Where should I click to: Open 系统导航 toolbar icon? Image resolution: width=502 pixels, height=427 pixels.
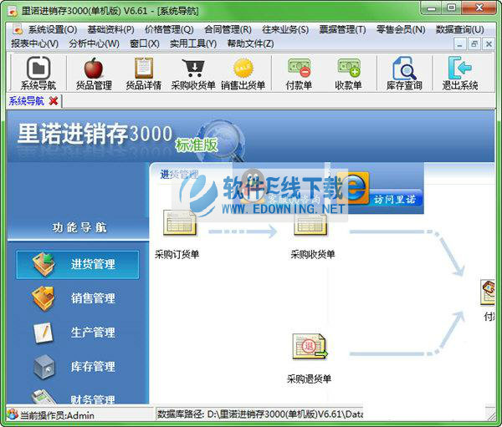coord(38,69)
